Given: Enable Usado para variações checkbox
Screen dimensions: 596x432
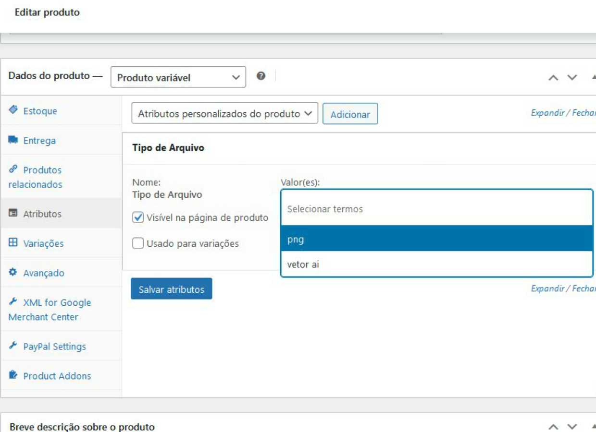Looking at the screenshot, I should pyautogui.click(x=138, y=244).
